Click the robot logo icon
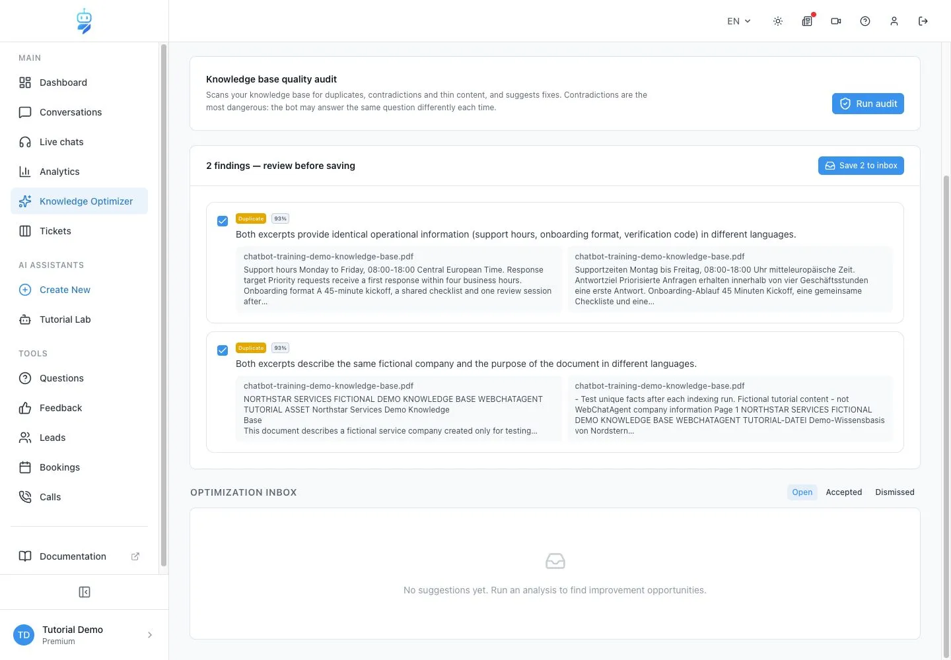Image resolution: width=951 pixels, height=660 pixels. (84, 21)
